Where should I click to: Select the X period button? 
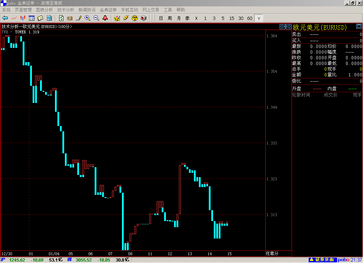[x=196, y=18]
